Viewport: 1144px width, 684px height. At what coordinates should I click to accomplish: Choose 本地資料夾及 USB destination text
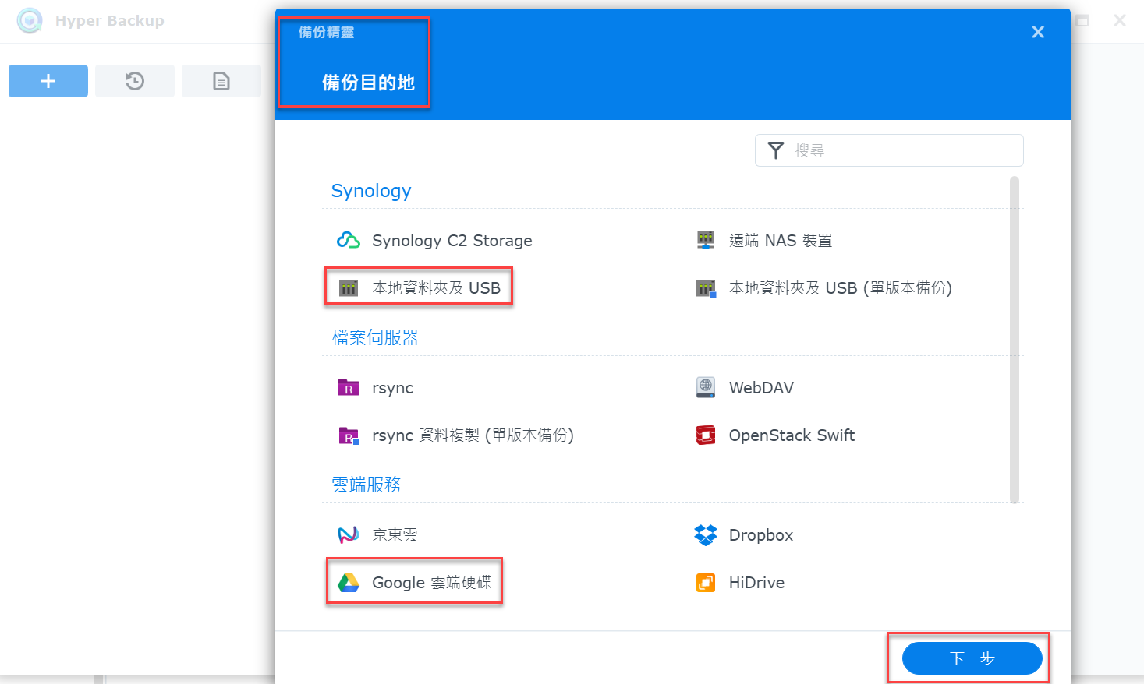click(x=437, y=288)
